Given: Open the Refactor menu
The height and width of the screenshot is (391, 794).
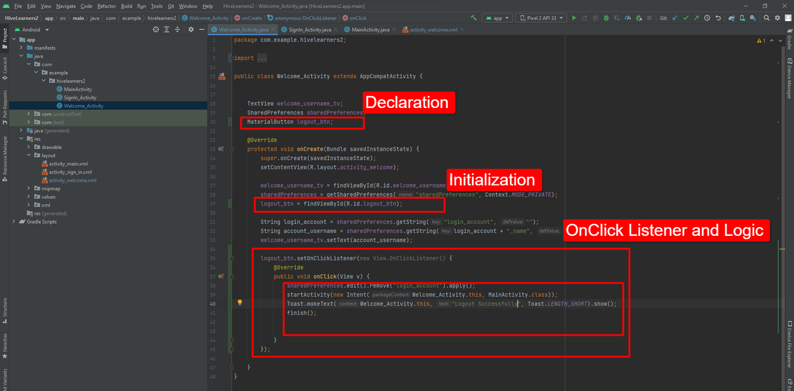Looking at the screenshot, I should (107, 6).
